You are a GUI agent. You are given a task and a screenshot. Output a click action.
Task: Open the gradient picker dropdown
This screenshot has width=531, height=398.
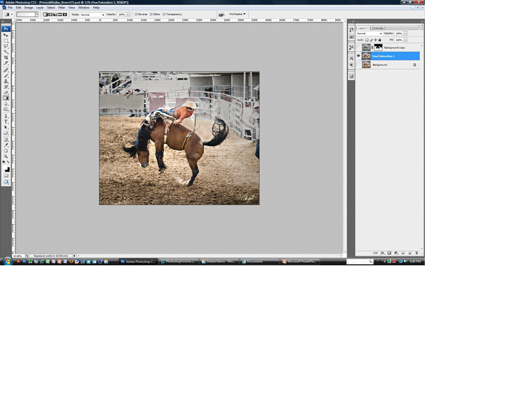37,14
